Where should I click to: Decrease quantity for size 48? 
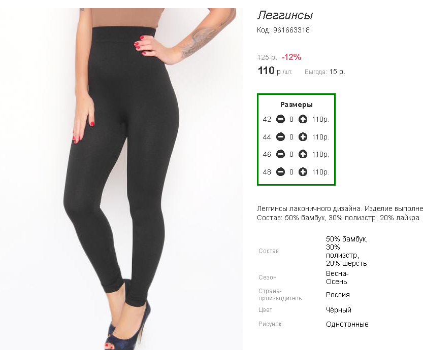click(x=280, y=172)
